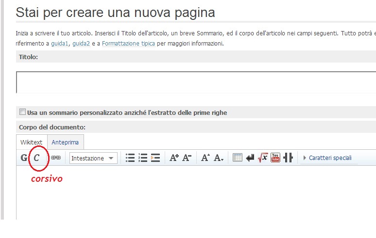Increase text size with A+ icon
Image resolution: width=376 pixels, height=238 pixels.
click(174, 158)
